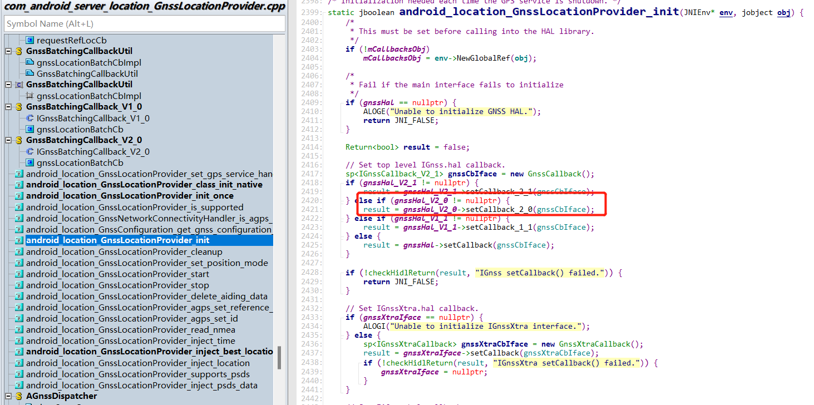
Task: Click the struct icon of GnssBatchingCallback_V1_0
Action: [x=19, y=107]
